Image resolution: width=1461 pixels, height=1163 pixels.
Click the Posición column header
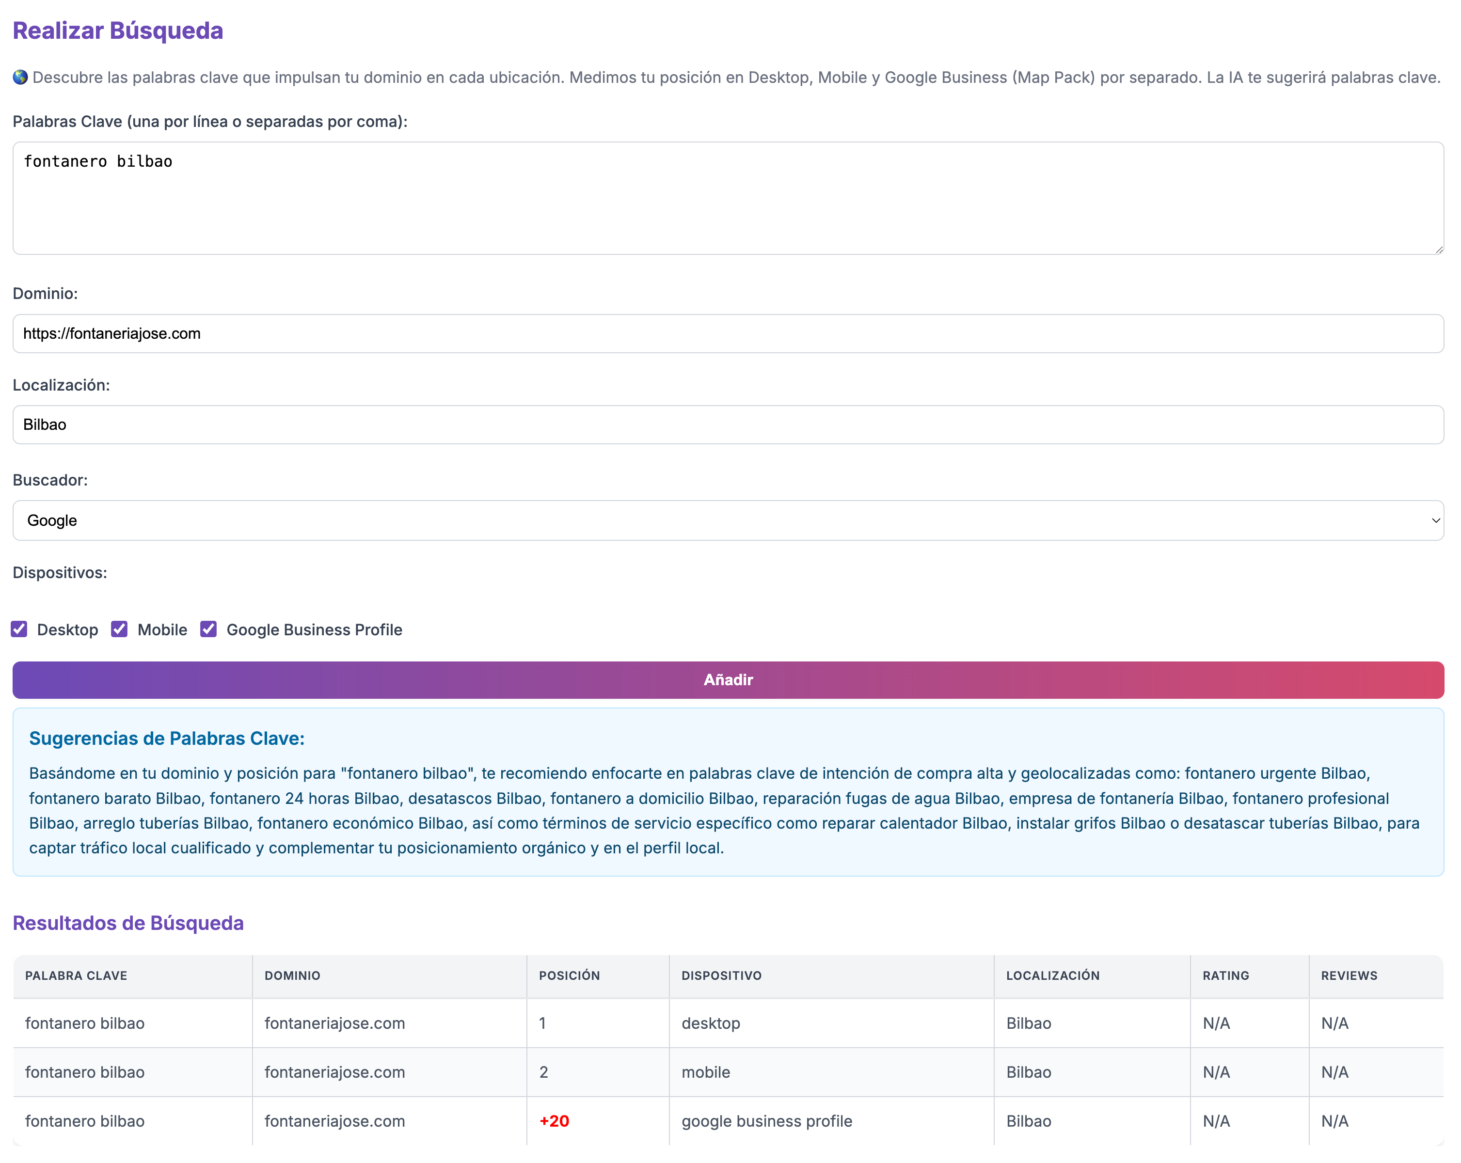click(569, 975)
